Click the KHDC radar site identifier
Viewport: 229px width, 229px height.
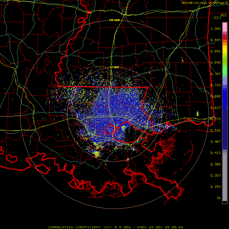coord(142,227)
